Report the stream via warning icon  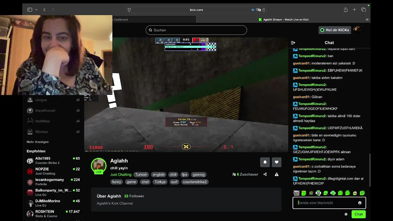tap(277, 174)
